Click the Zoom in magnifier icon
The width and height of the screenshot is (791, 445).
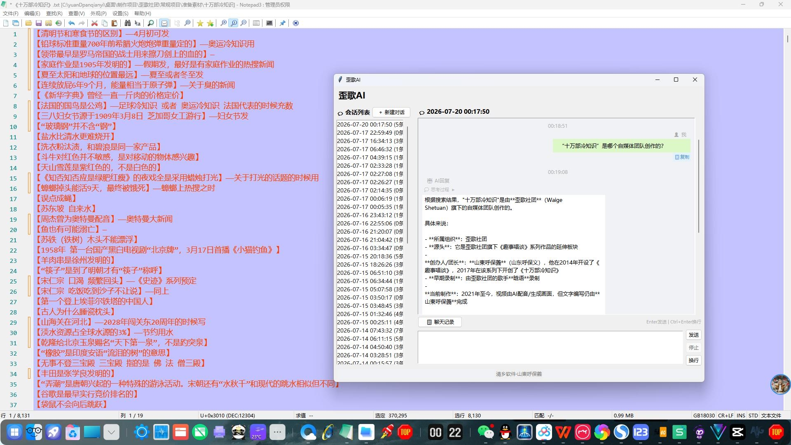[223, 23]
